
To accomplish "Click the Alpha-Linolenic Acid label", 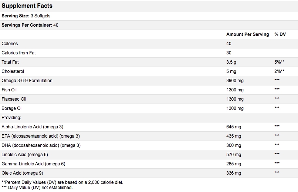I will coord(33,127).
